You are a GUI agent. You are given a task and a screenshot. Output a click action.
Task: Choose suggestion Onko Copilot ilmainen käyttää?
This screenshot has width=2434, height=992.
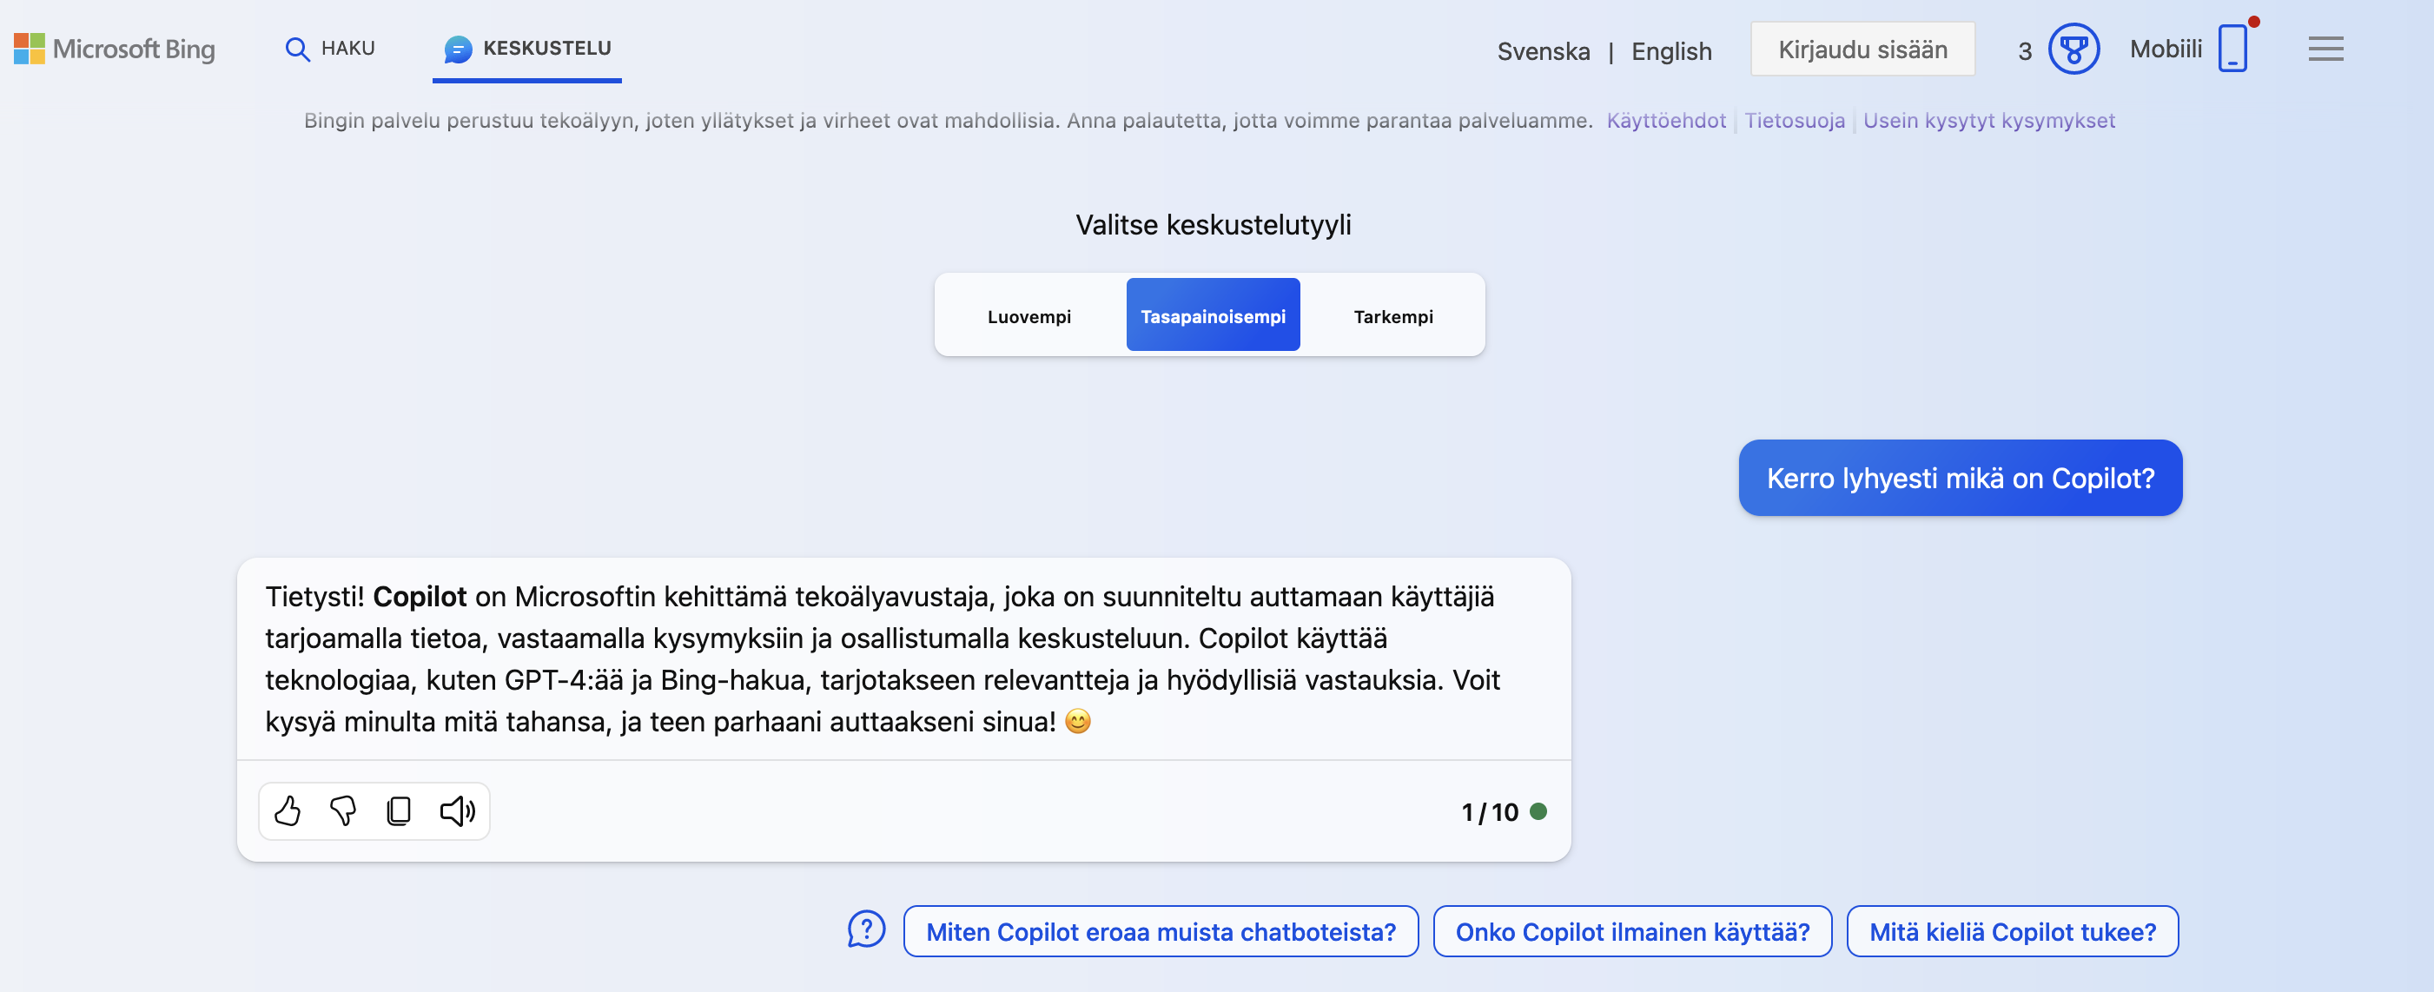coord(1632,931)
